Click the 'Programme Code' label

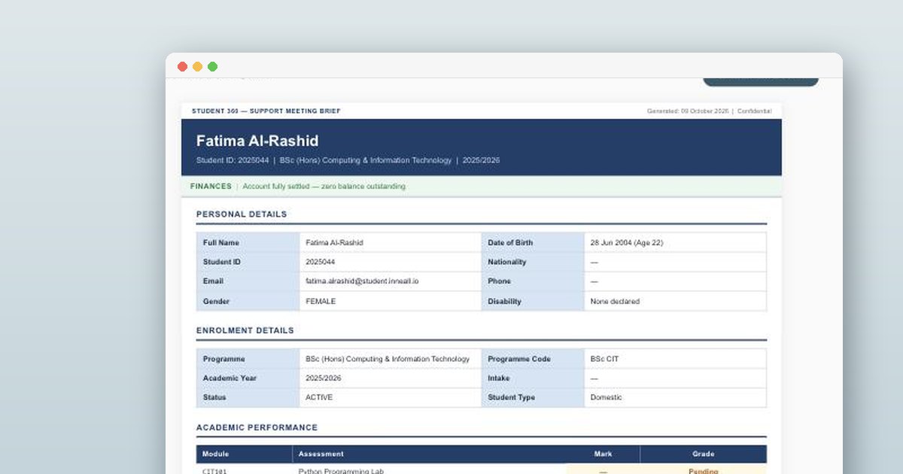520,359
